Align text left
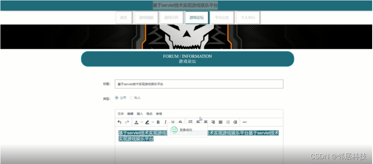373x164 pixels. (198, 122)
